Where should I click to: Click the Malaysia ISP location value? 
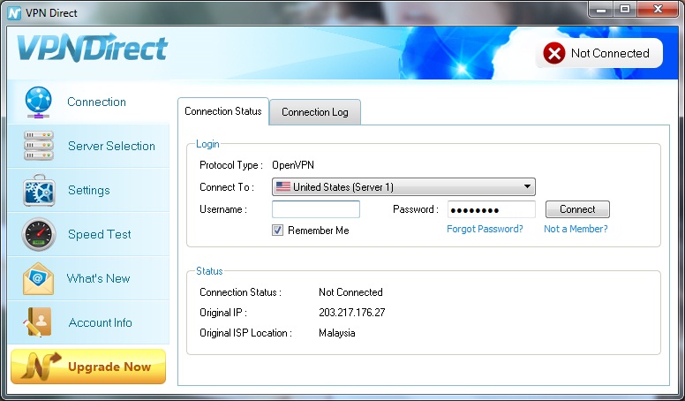click(x=337, y=333)
